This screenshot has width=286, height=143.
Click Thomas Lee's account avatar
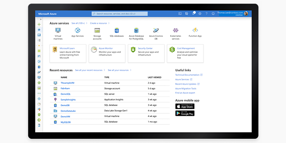point(246,14)
